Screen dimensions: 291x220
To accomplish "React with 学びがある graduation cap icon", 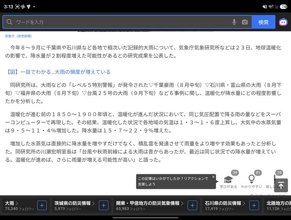I will click(228, 180).
